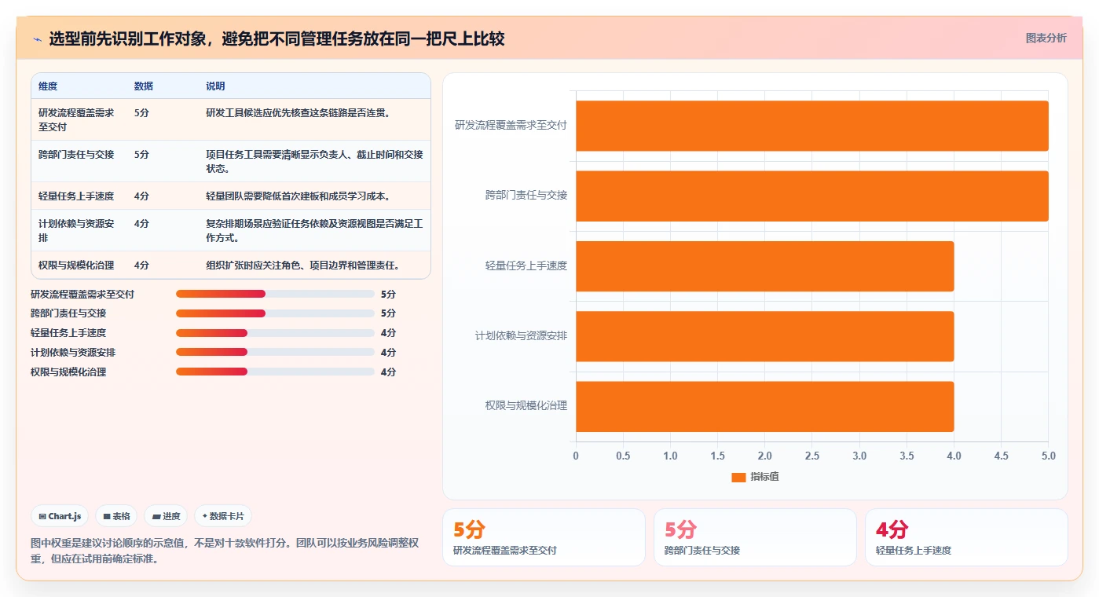Click chart axis label 研发流程覆盖需求至交付
Viewport: 1099px width, 597px height.
click(x=511, y=125)
